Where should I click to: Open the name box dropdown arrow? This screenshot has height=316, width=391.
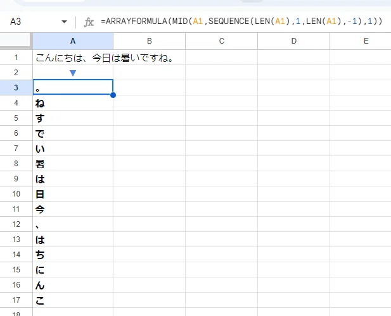coord(64,21)
